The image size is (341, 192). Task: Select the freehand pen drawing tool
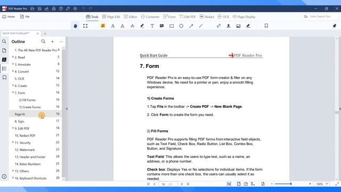[142, 26]
